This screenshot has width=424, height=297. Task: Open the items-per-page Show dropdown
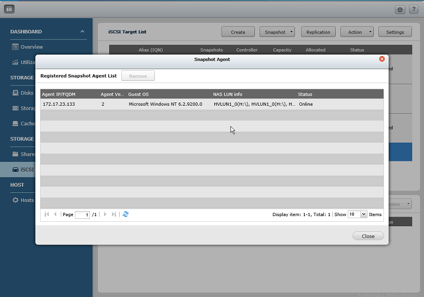[364, 214]
